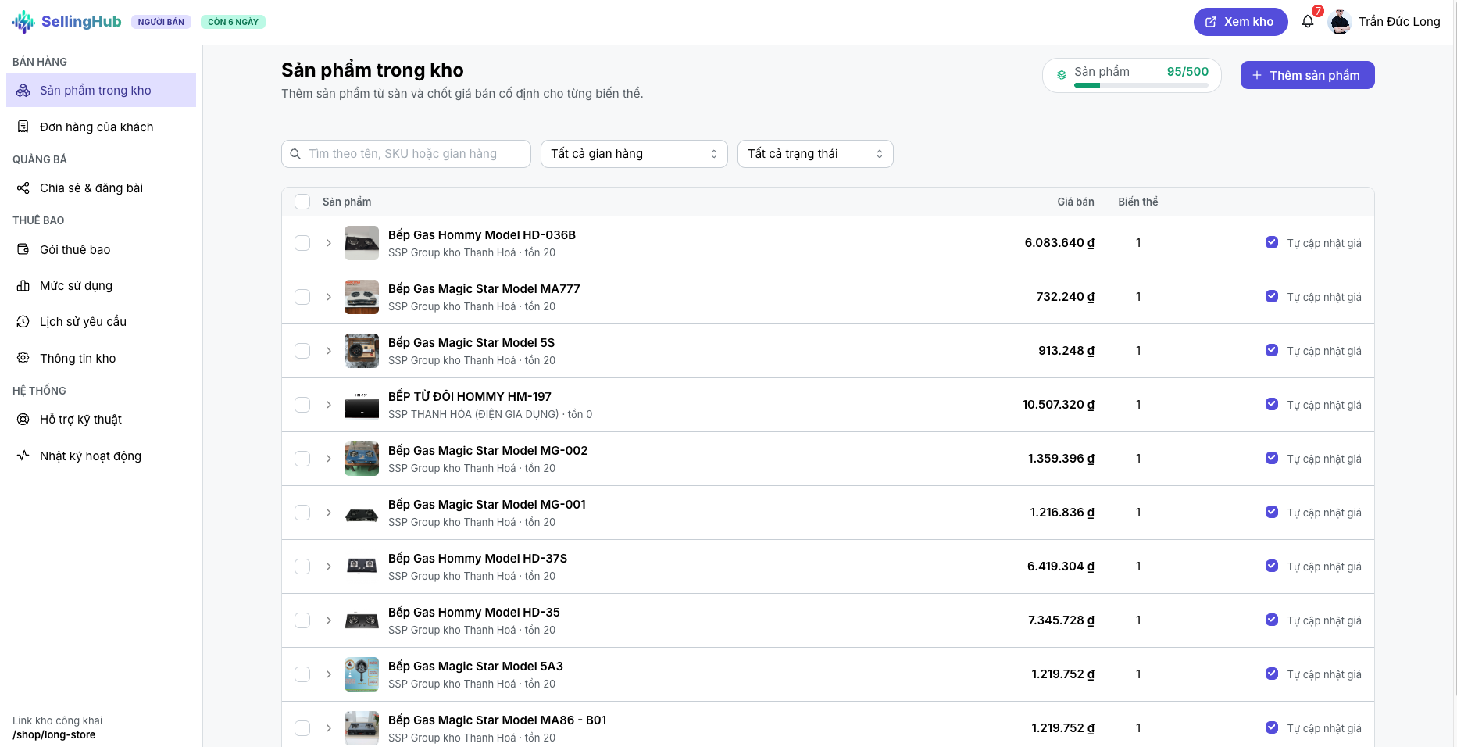Image resolution: width=1457 pixels, height=747 pixels.
Task: Click the Thông tin kho gear icon
Action: coord(23,358)
